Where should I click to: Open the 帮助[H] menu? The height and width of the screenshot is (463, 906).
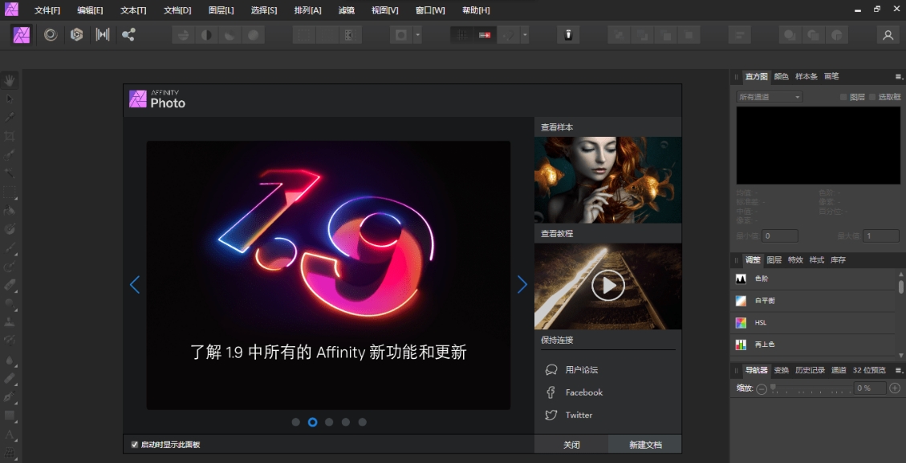click(476, 10)
